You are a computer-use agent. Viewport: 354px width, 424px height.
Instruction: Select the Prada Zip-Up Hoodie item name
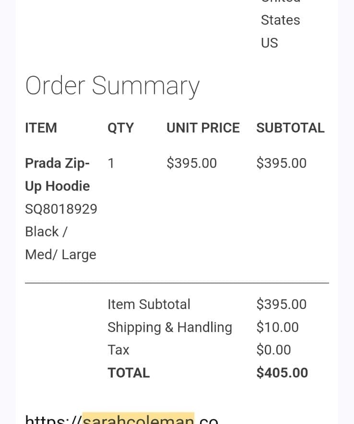point(58,175)
